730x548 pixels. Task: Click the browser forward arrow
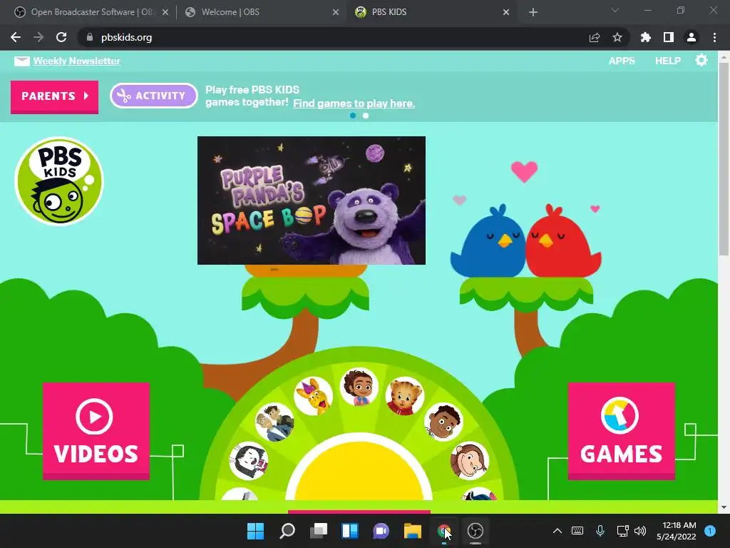pos(38,37)
